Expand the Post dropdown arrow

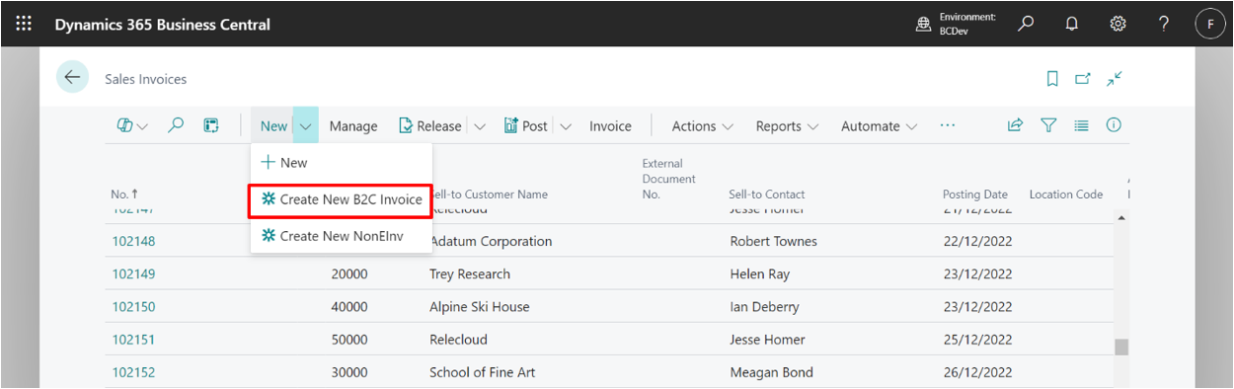(566, 126)
